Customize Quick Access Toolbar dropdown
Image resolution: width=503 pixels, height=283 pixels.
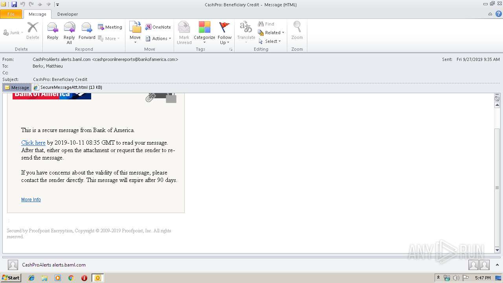[x=57, y=4]
